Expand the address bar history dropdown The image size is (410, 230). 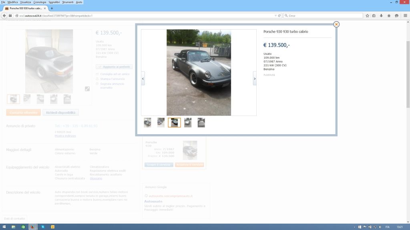coord(275,16)
